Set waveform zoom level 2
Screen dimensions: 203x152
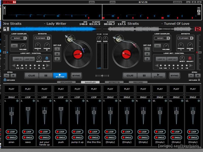click(x=199, y=11)
